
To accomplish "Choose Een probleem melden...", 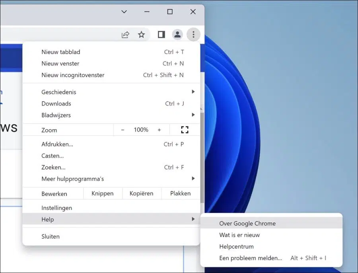I will [x=271, y=258].
